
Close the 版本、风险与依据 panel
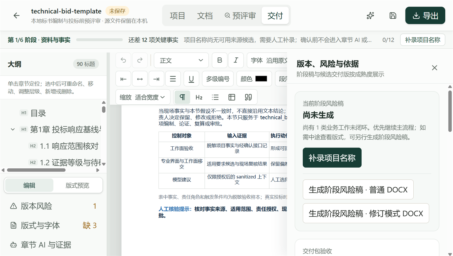click(434, 68)
